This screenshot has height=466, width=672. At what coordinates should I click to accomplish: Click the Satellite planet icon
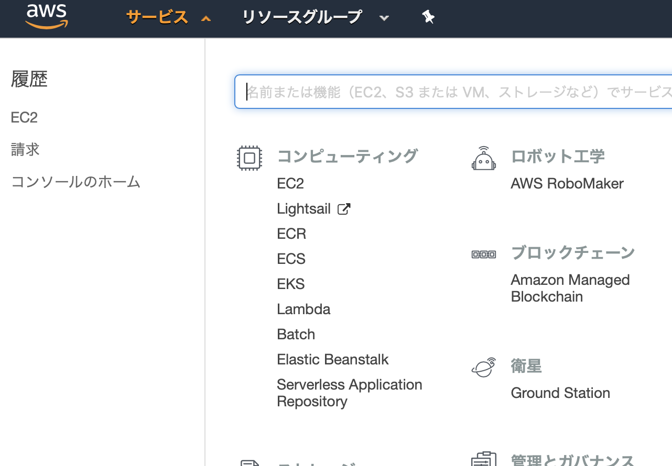coord(483,367)
